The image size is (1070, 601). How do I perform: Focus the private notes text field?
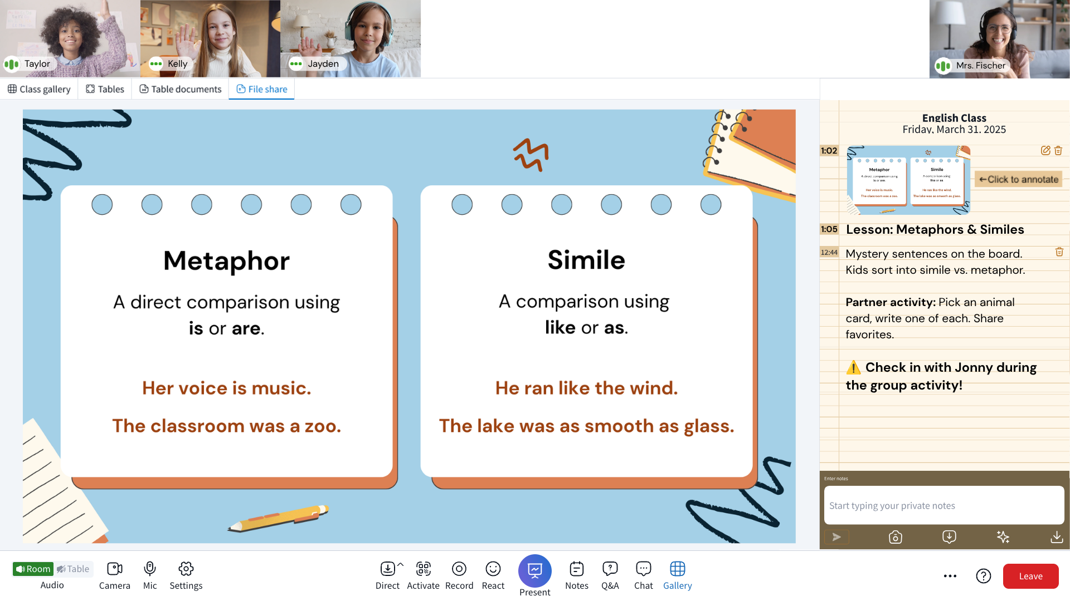944,505
